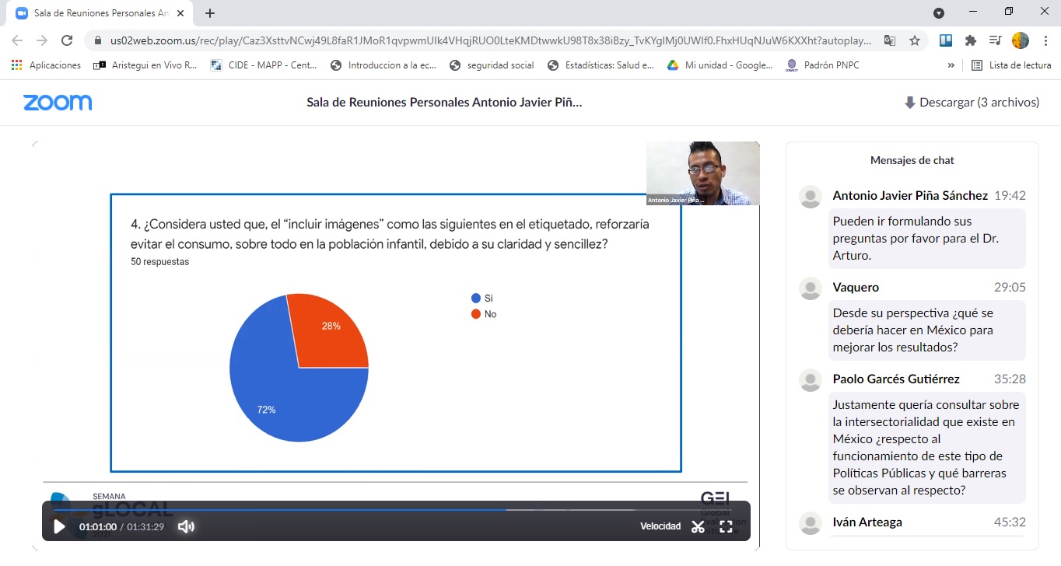Click the Zoom logo
The height and width of the screenshot is (566, 1061).
click(58, 103)
